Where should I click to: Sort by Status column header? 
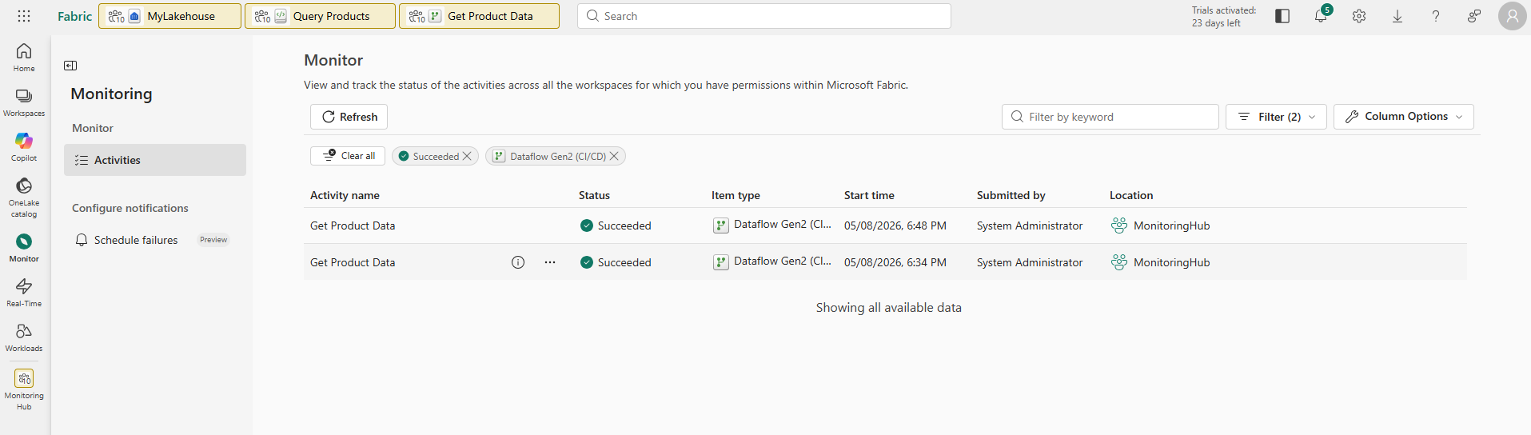[x=594, y=195]
